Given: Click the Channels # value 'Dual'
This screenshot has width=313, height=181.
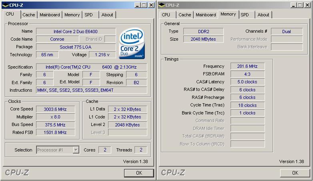Looking at the screenshot, I should 287,31.
